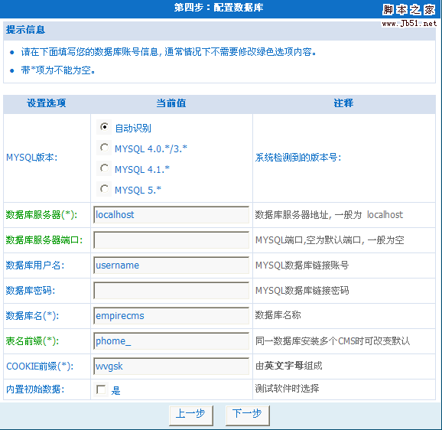Choose MYSQL 4.1.* radio option

(104, 168)
